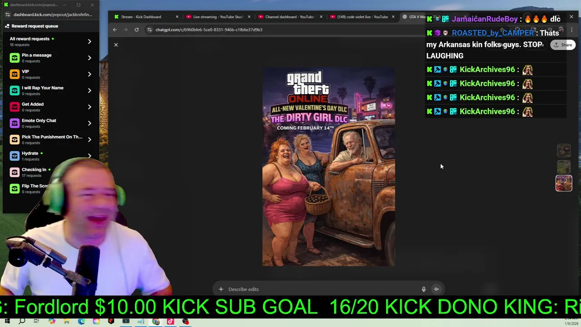The image size is (581, 327).
Task: Open TikTok app from the taskbar
Action: pyautogui.click(x=170, y=322)
